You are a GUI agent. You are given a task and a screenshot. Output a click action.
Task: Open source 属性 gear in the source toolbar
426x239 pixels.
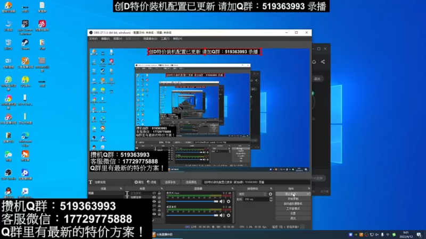(139, 182)
